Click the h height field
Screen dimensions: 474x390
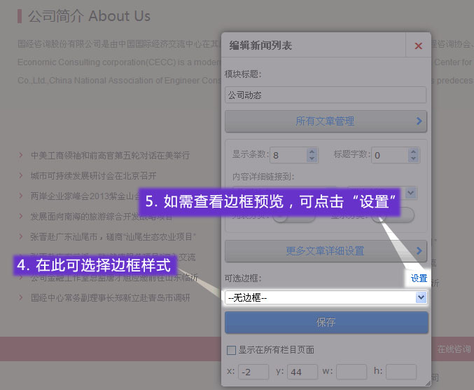point(400,372)
